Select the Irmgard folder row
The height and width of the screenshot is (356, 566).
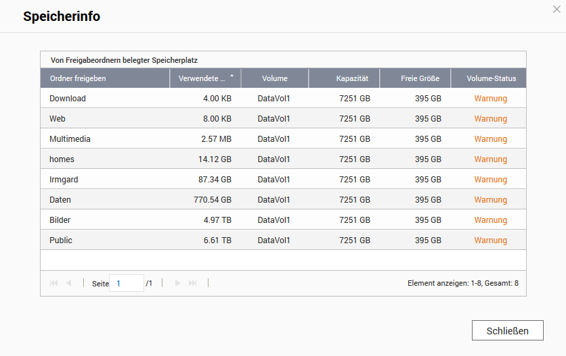point(283,179)
